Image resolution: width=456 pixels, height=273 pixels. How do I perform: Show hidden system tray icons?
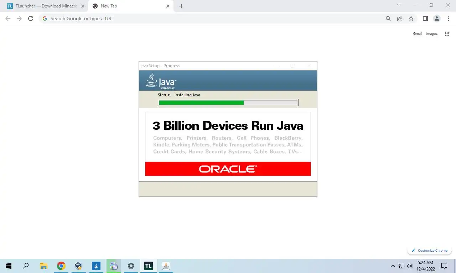pos(393,266)
